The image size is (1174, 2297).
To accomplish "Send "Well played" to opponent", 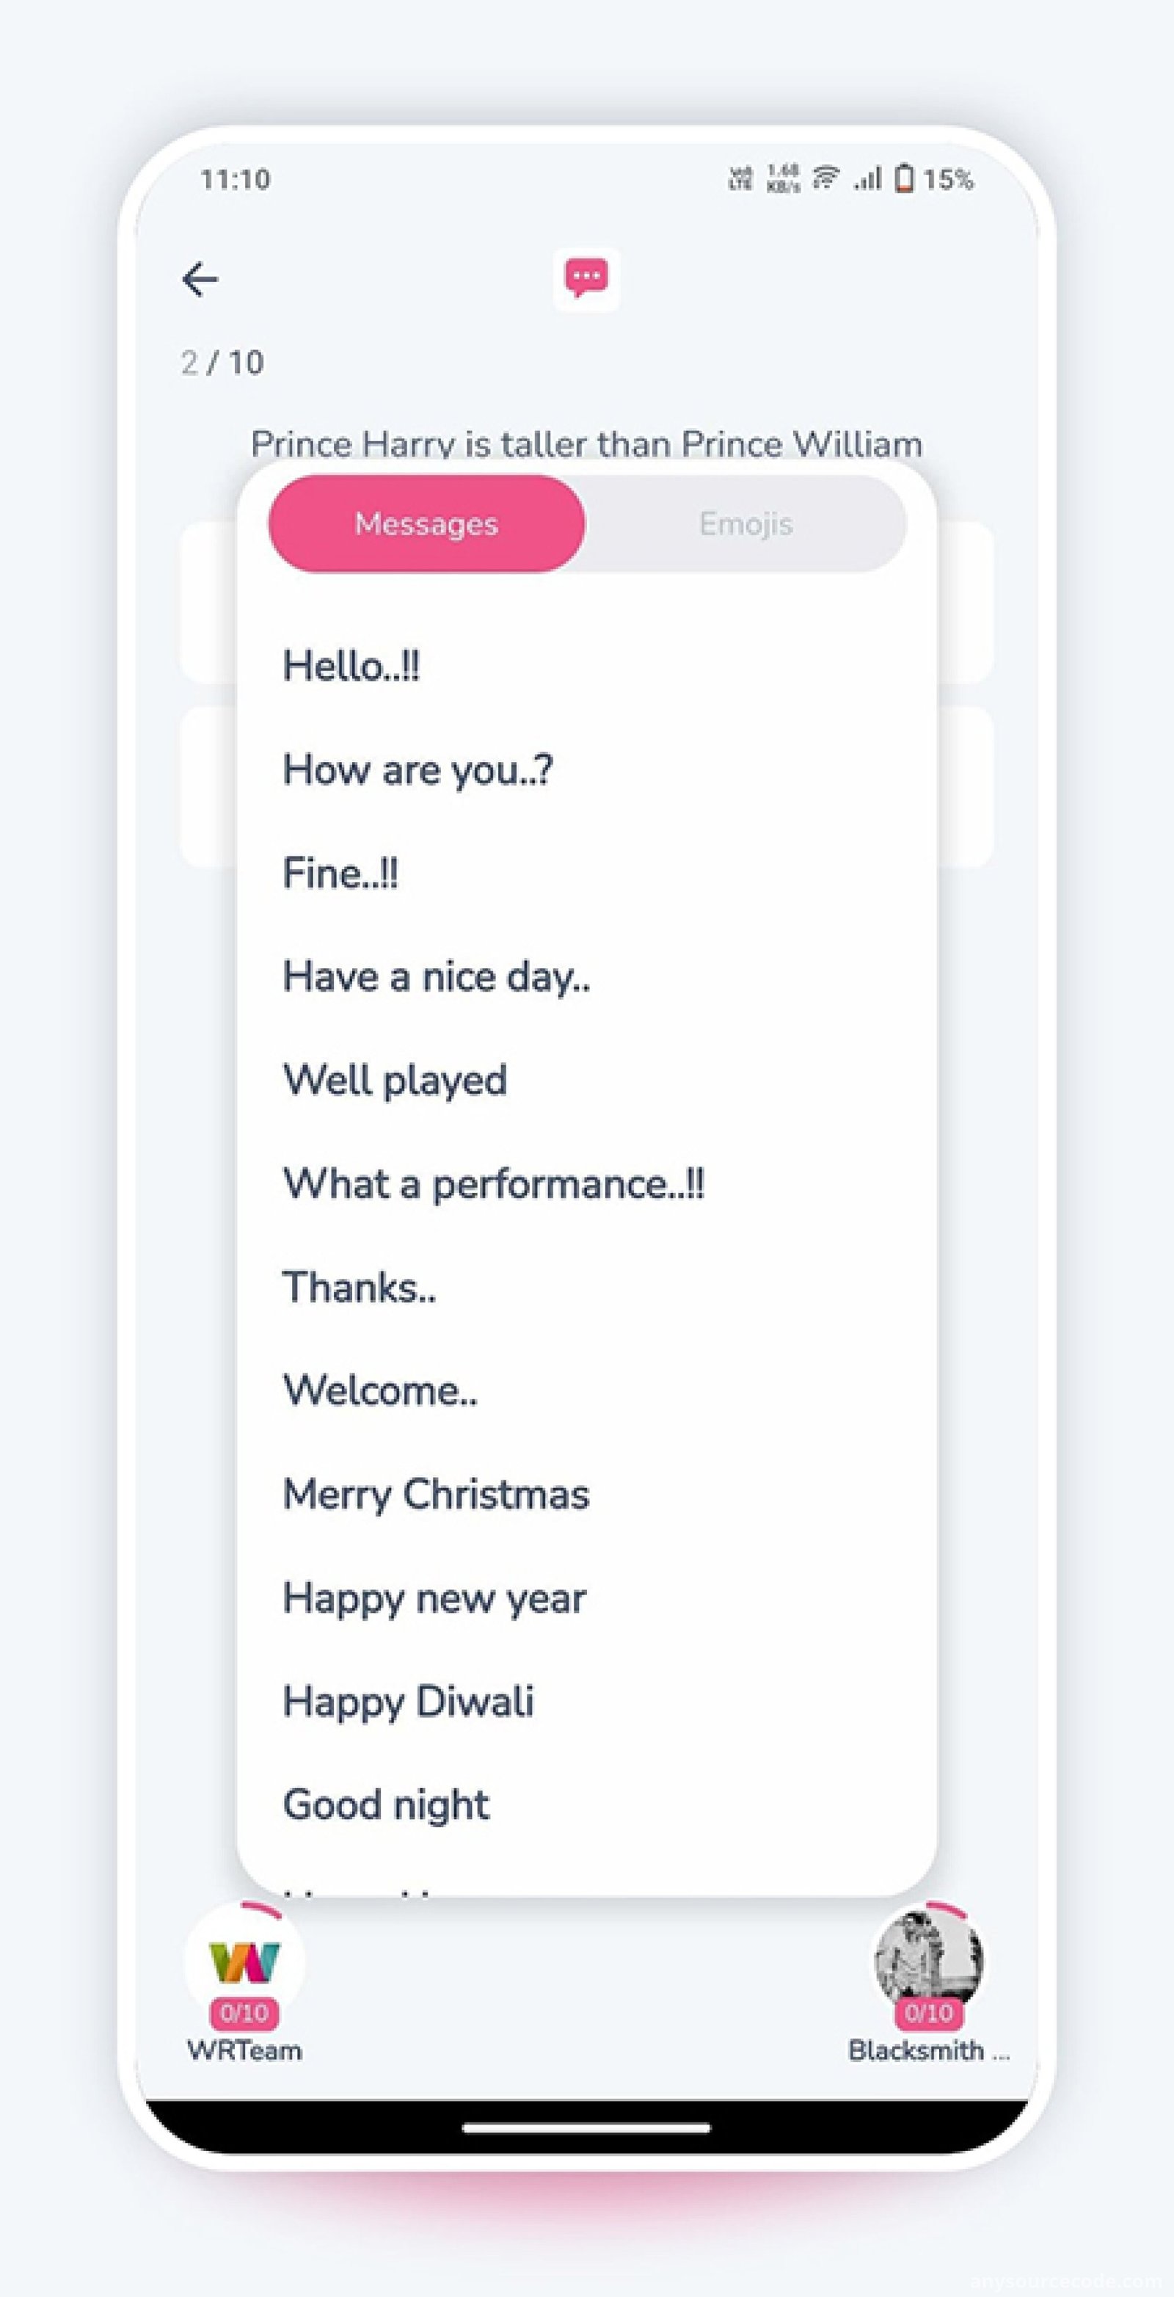I will click(x=395, y=1080).
